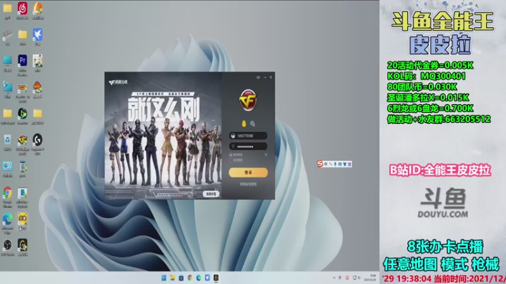This screenshot has height=284, width=506.
Task: Show hidden system tray icons chevron
Action: pyautogui.click(x=334, y=278)
